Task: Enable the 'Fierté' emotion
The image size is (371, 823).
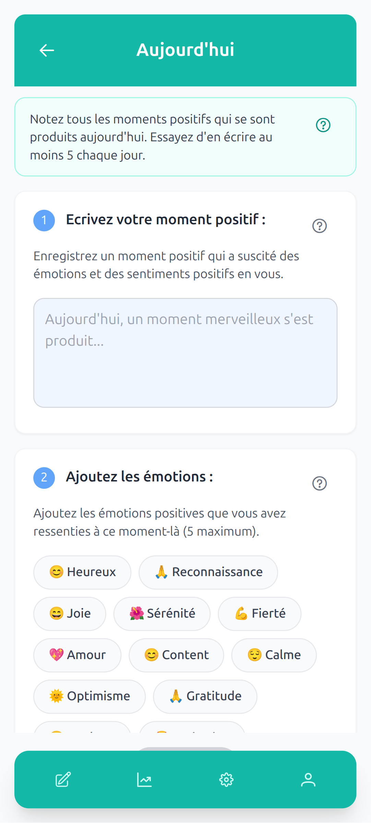Action: click(x=259, y=613)
